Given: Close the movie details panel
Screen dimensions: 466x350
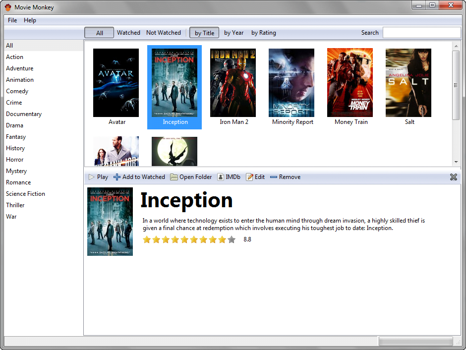Looking at the screenshot, I should tap(454, 177).
